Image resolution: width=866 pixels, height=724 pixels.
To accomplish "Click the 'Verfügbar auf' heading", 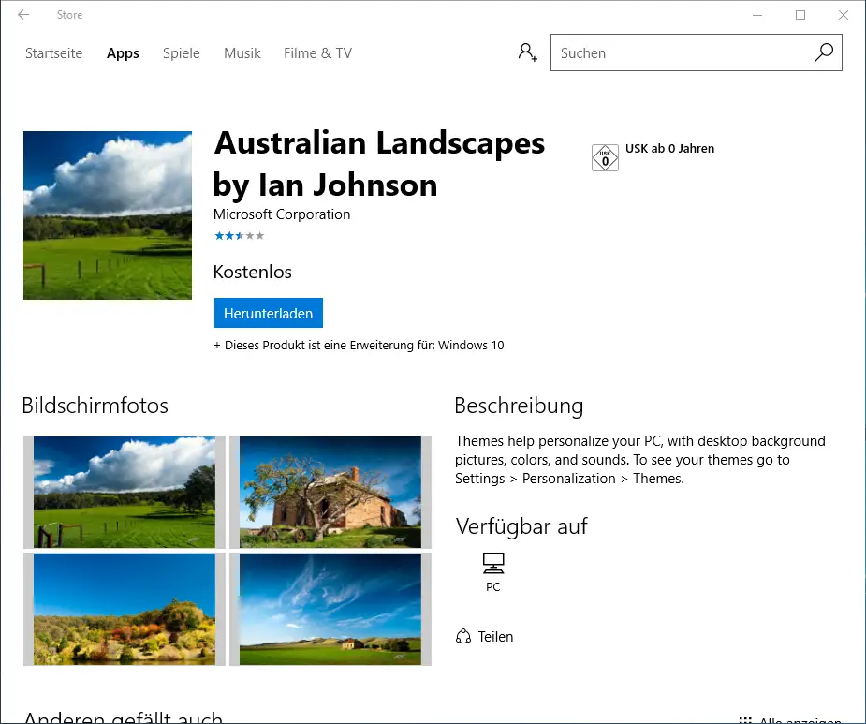I will (x=521, y=526).
